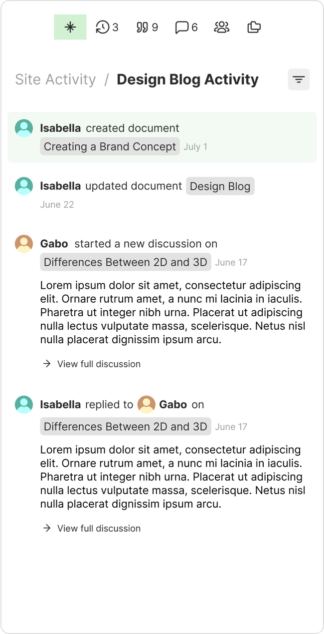Click Isabella's avatar on updated document entry

[24, 186]
